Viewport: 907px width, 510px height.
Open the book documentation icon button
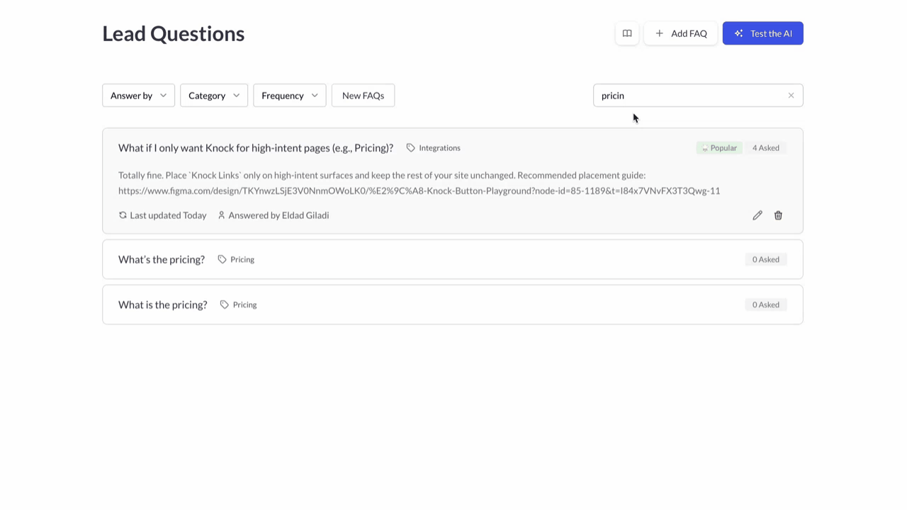[627, 33]
